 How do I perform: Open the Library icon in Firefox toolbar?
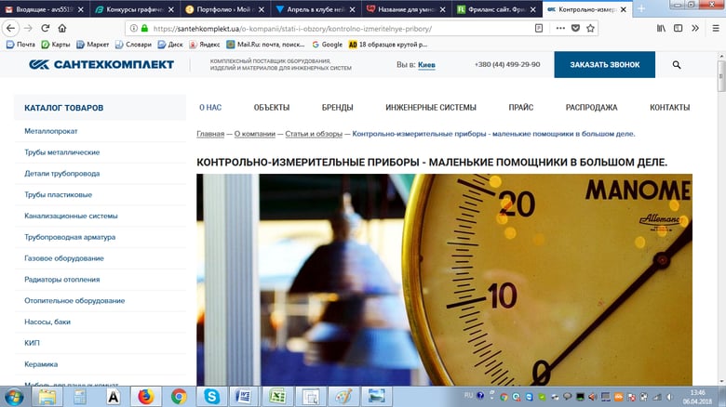(x=661, y=28)
